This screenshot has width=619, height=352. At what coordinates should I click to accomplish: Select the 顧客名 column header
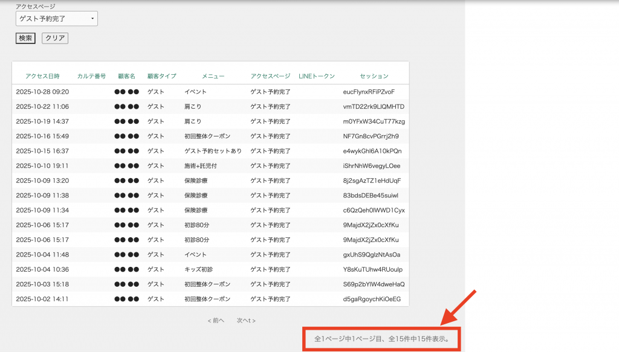click(126, 76)
